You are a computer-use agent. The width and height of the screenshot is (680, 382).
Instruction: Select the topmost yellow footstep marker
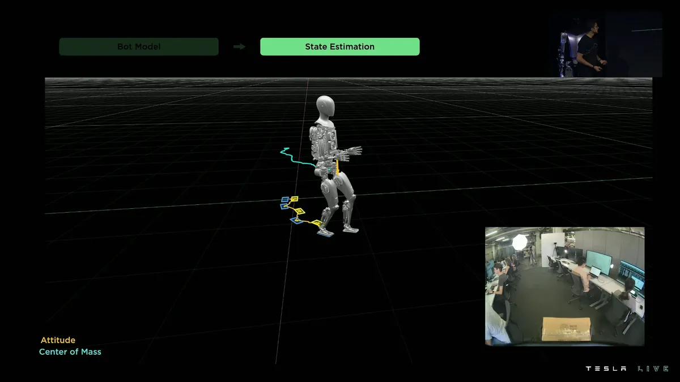294,199
